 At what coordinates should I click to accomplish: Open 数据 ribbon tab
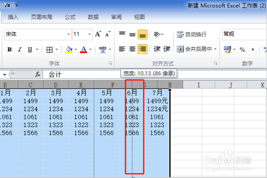(93, 17)
